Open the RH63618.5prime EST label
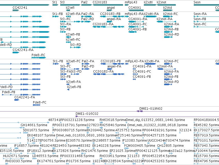This screenshot has height=165, width=219. click(113, 120)
